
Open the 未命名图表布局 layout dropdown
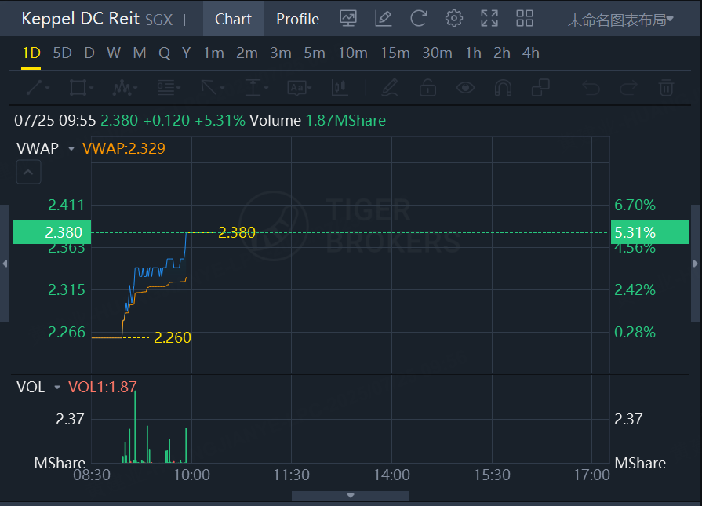tap(620, 20)
